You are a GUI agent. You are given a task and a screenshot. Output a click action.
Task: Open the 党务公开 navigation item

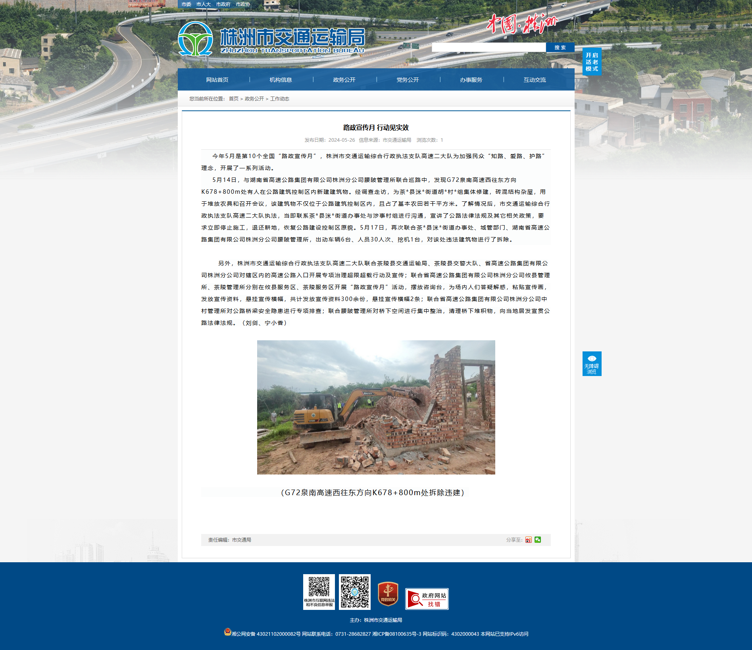click(x=408, y=80)
